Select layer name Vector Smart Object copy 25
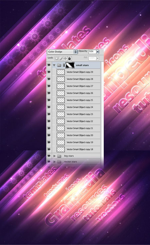The image size is (150, 245). (80, 100)
